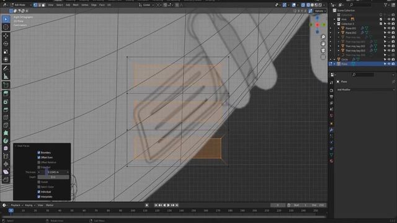This screenshot has width=397, height=223.
Task: Switch to face select mode
Action: pos(43,5)
